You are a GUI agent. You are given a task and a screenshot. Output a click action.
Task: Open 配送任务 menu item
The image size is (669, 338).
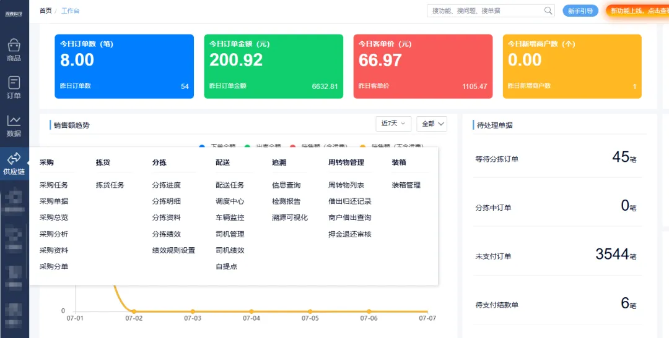(230, 185)
